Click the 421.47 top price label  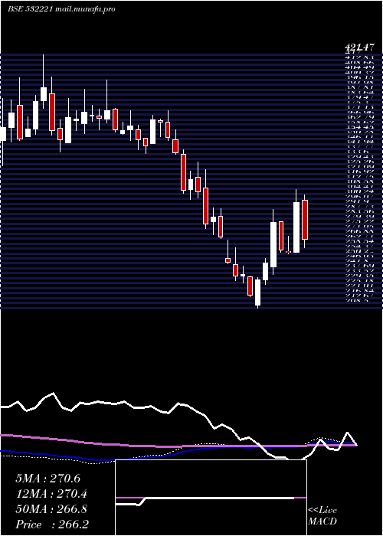(358, 47)
